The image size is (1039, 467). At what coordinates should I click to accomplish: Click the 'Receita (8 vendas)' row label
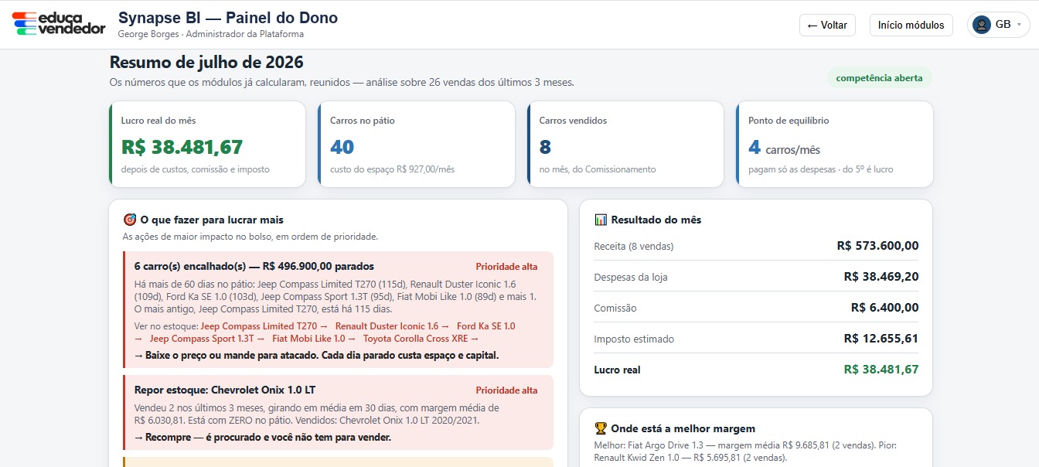tap(634, 247)
